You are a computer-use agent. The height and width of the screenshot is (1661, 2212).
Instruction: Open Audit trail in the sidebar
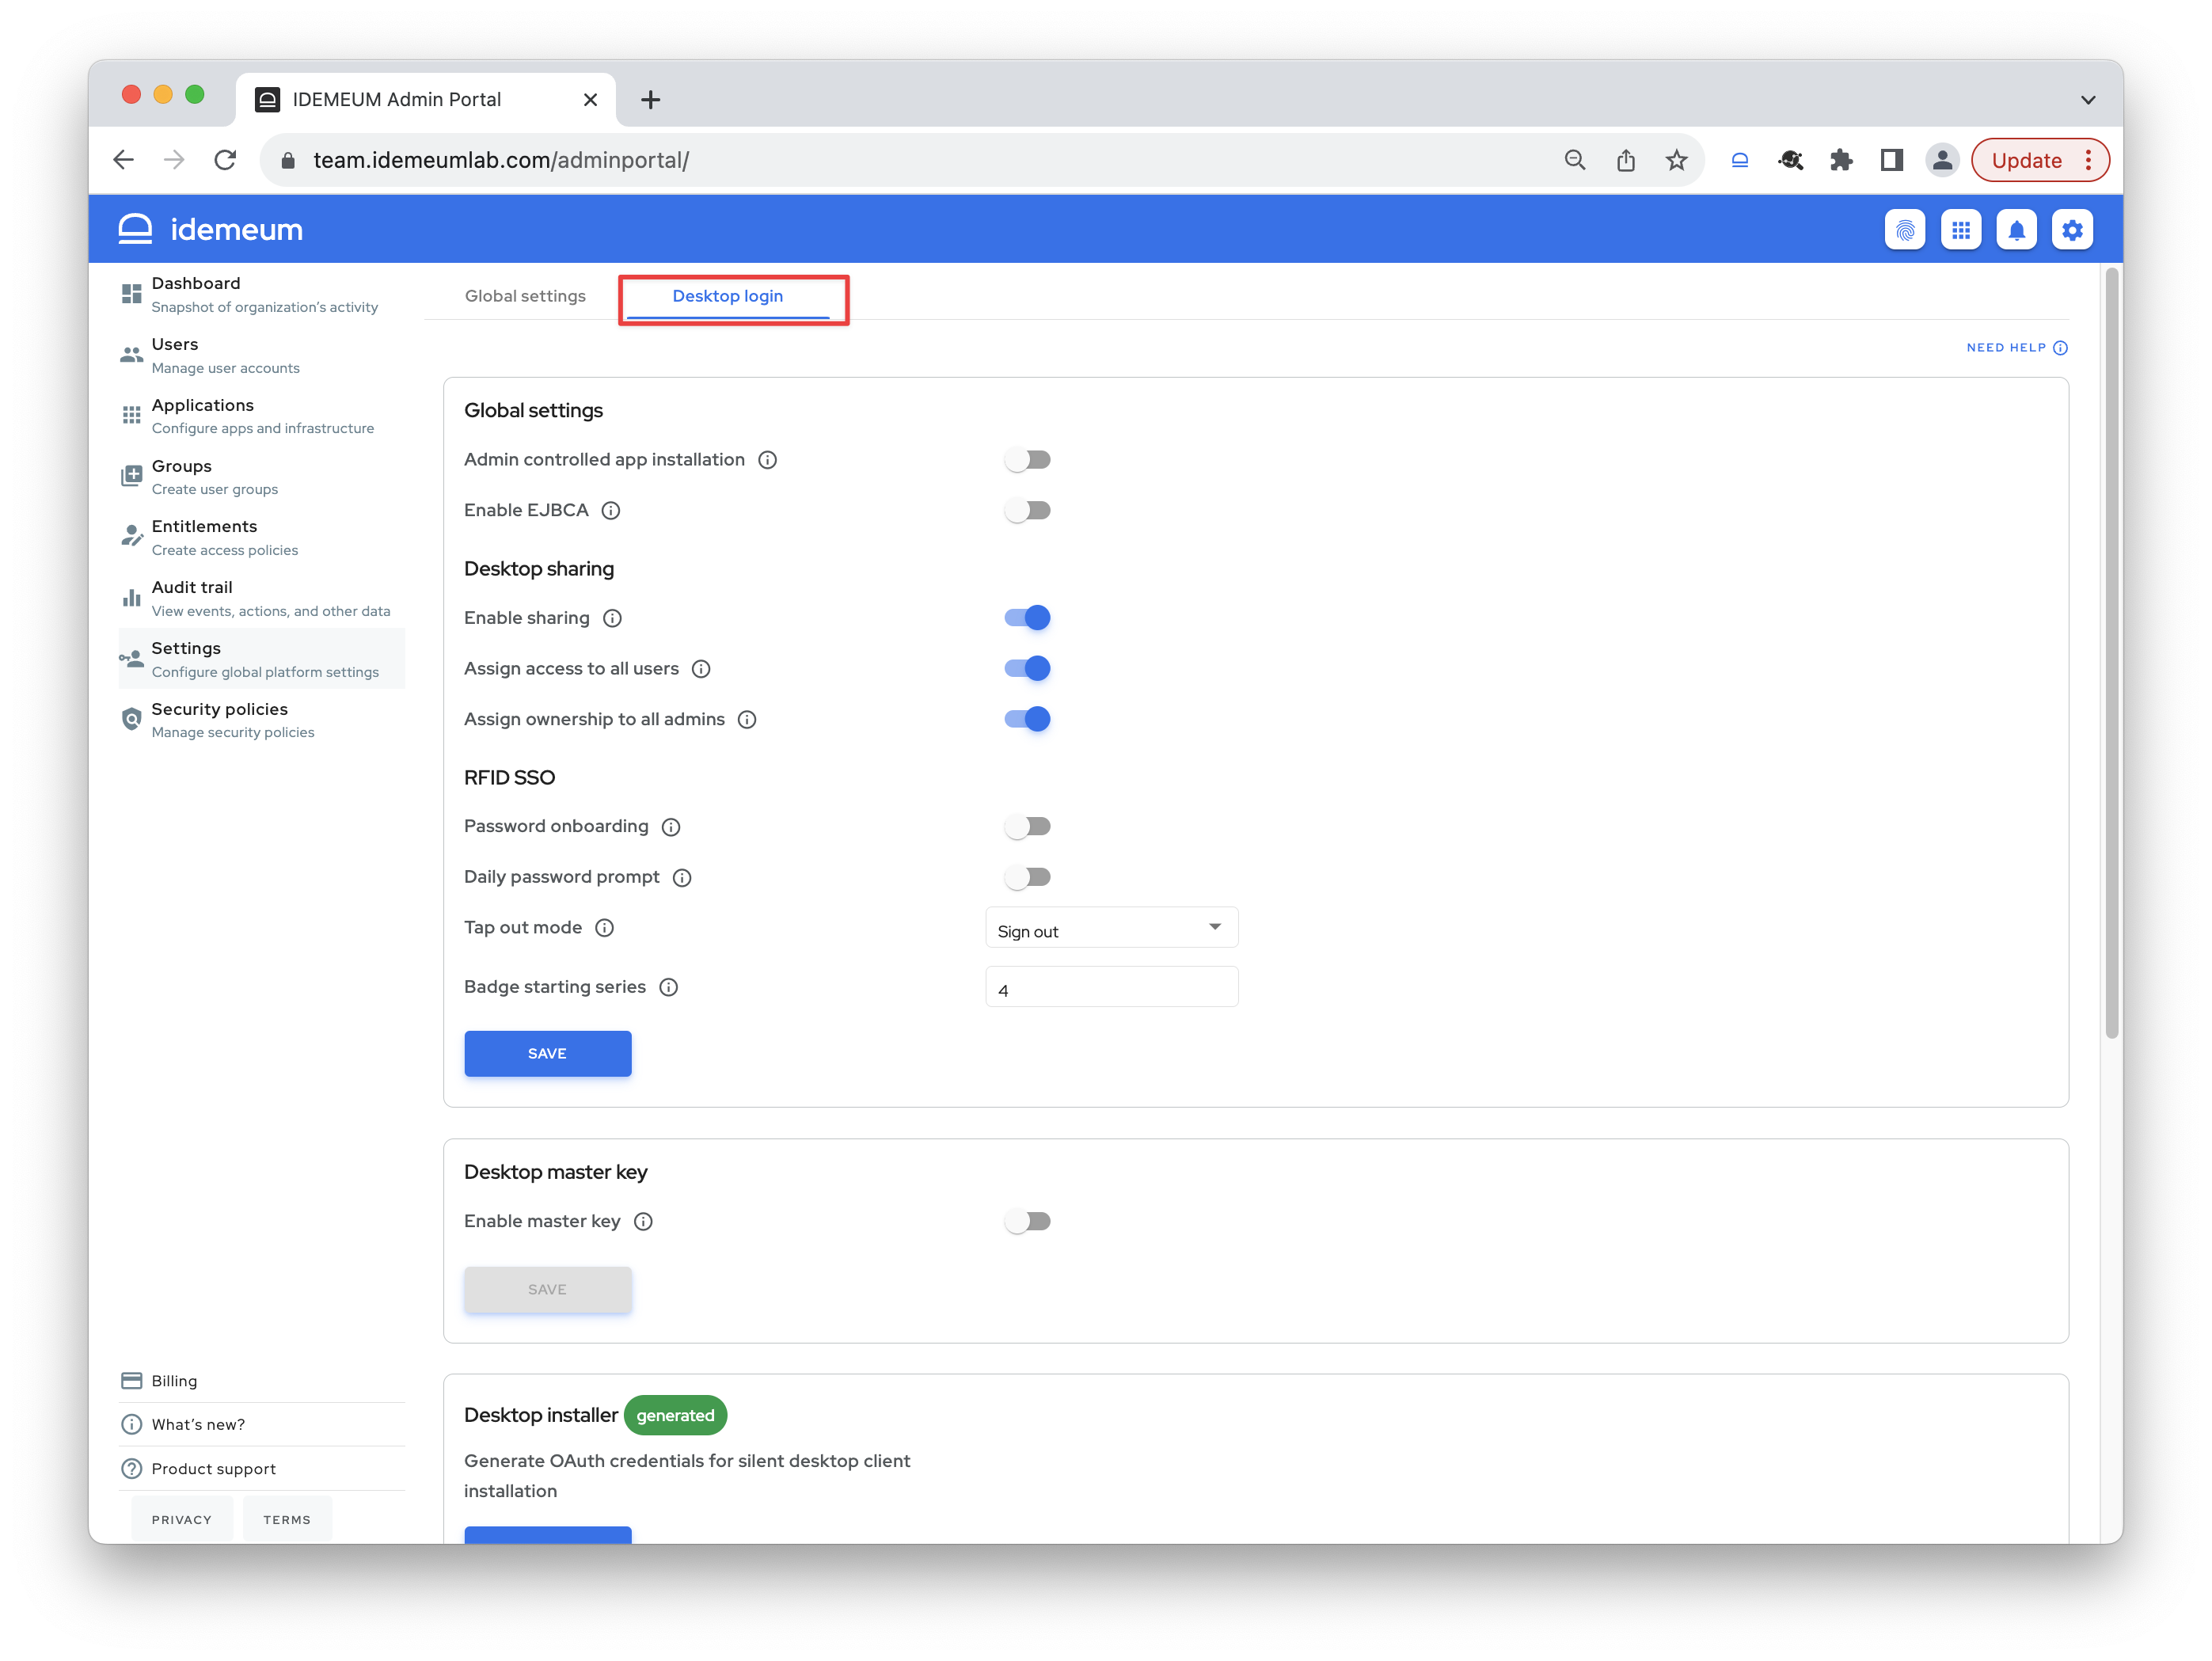click(x=262, y=598)
